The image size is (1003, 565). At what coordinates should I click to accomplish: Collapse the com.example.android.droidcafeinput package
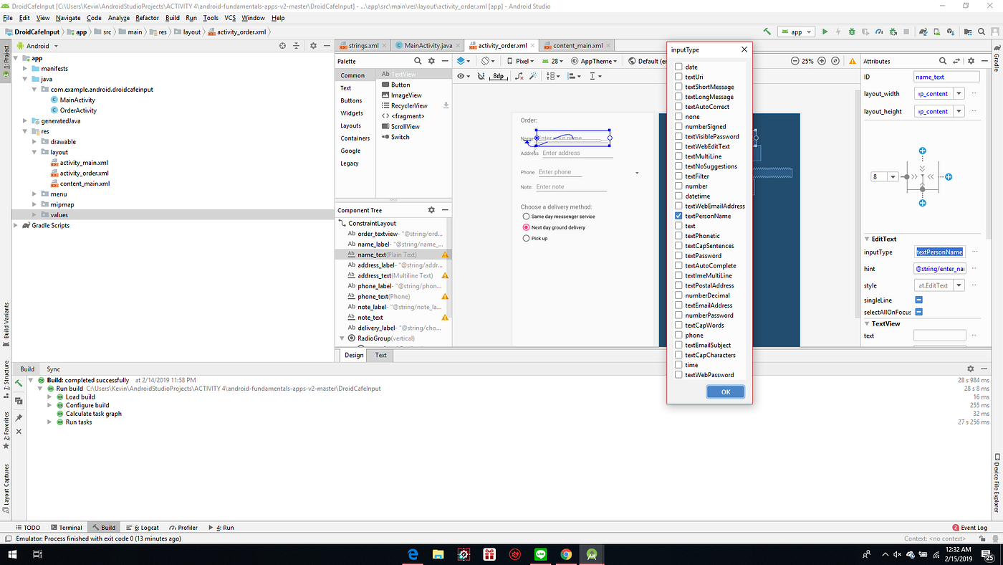33,89
